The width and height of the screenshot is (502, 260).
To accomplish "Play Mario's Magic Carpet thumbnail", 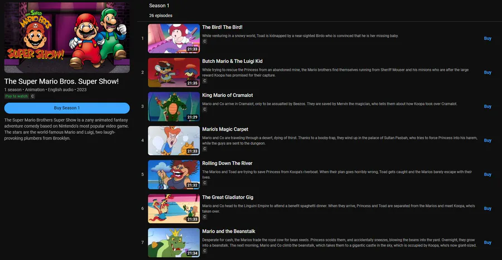I will [x=174, y=140].
